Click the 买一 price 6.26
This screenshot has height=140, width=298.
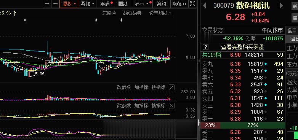pyautogui.click(x=235, y=132)
